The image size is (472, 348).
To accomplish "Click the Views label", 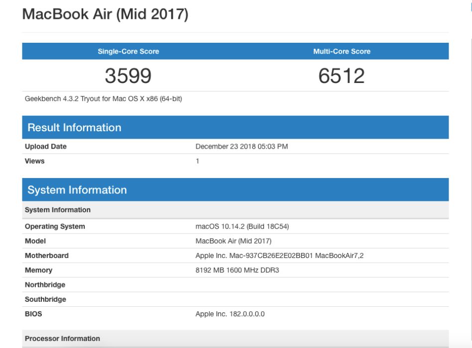I will 35,161.
